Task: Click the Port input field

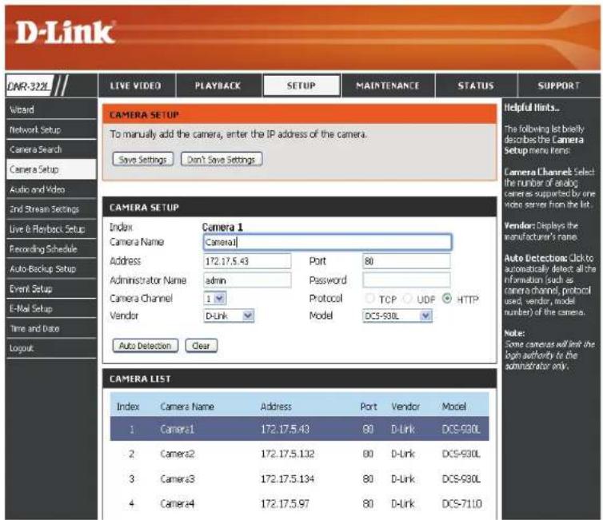Action: tap(406, 261)
